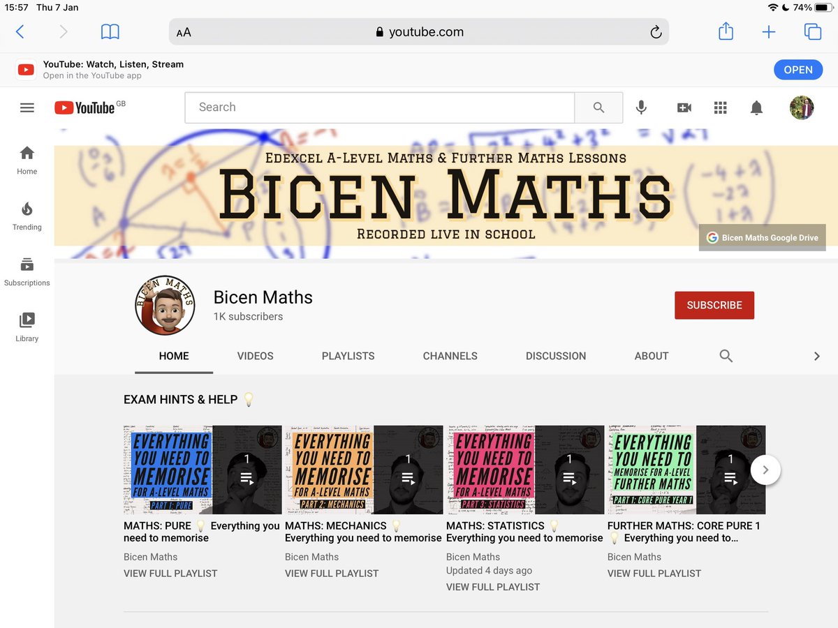Tap the AA reader text-size button
This screenshot has width=838, height=628.
(x=184, y=32)
